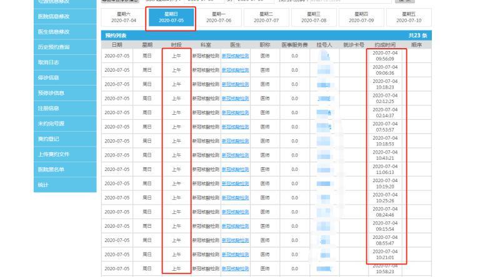Open doctor link in the 07:53:57 row
This screenshot has height=277, width=500.
[x=236, y=127]
